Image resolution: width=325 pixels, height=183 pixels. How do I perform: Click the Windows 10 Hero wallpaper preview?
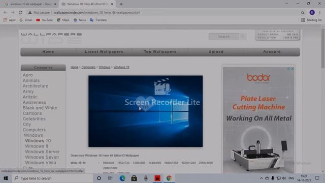pyautogui.click(x=146, y=111)
